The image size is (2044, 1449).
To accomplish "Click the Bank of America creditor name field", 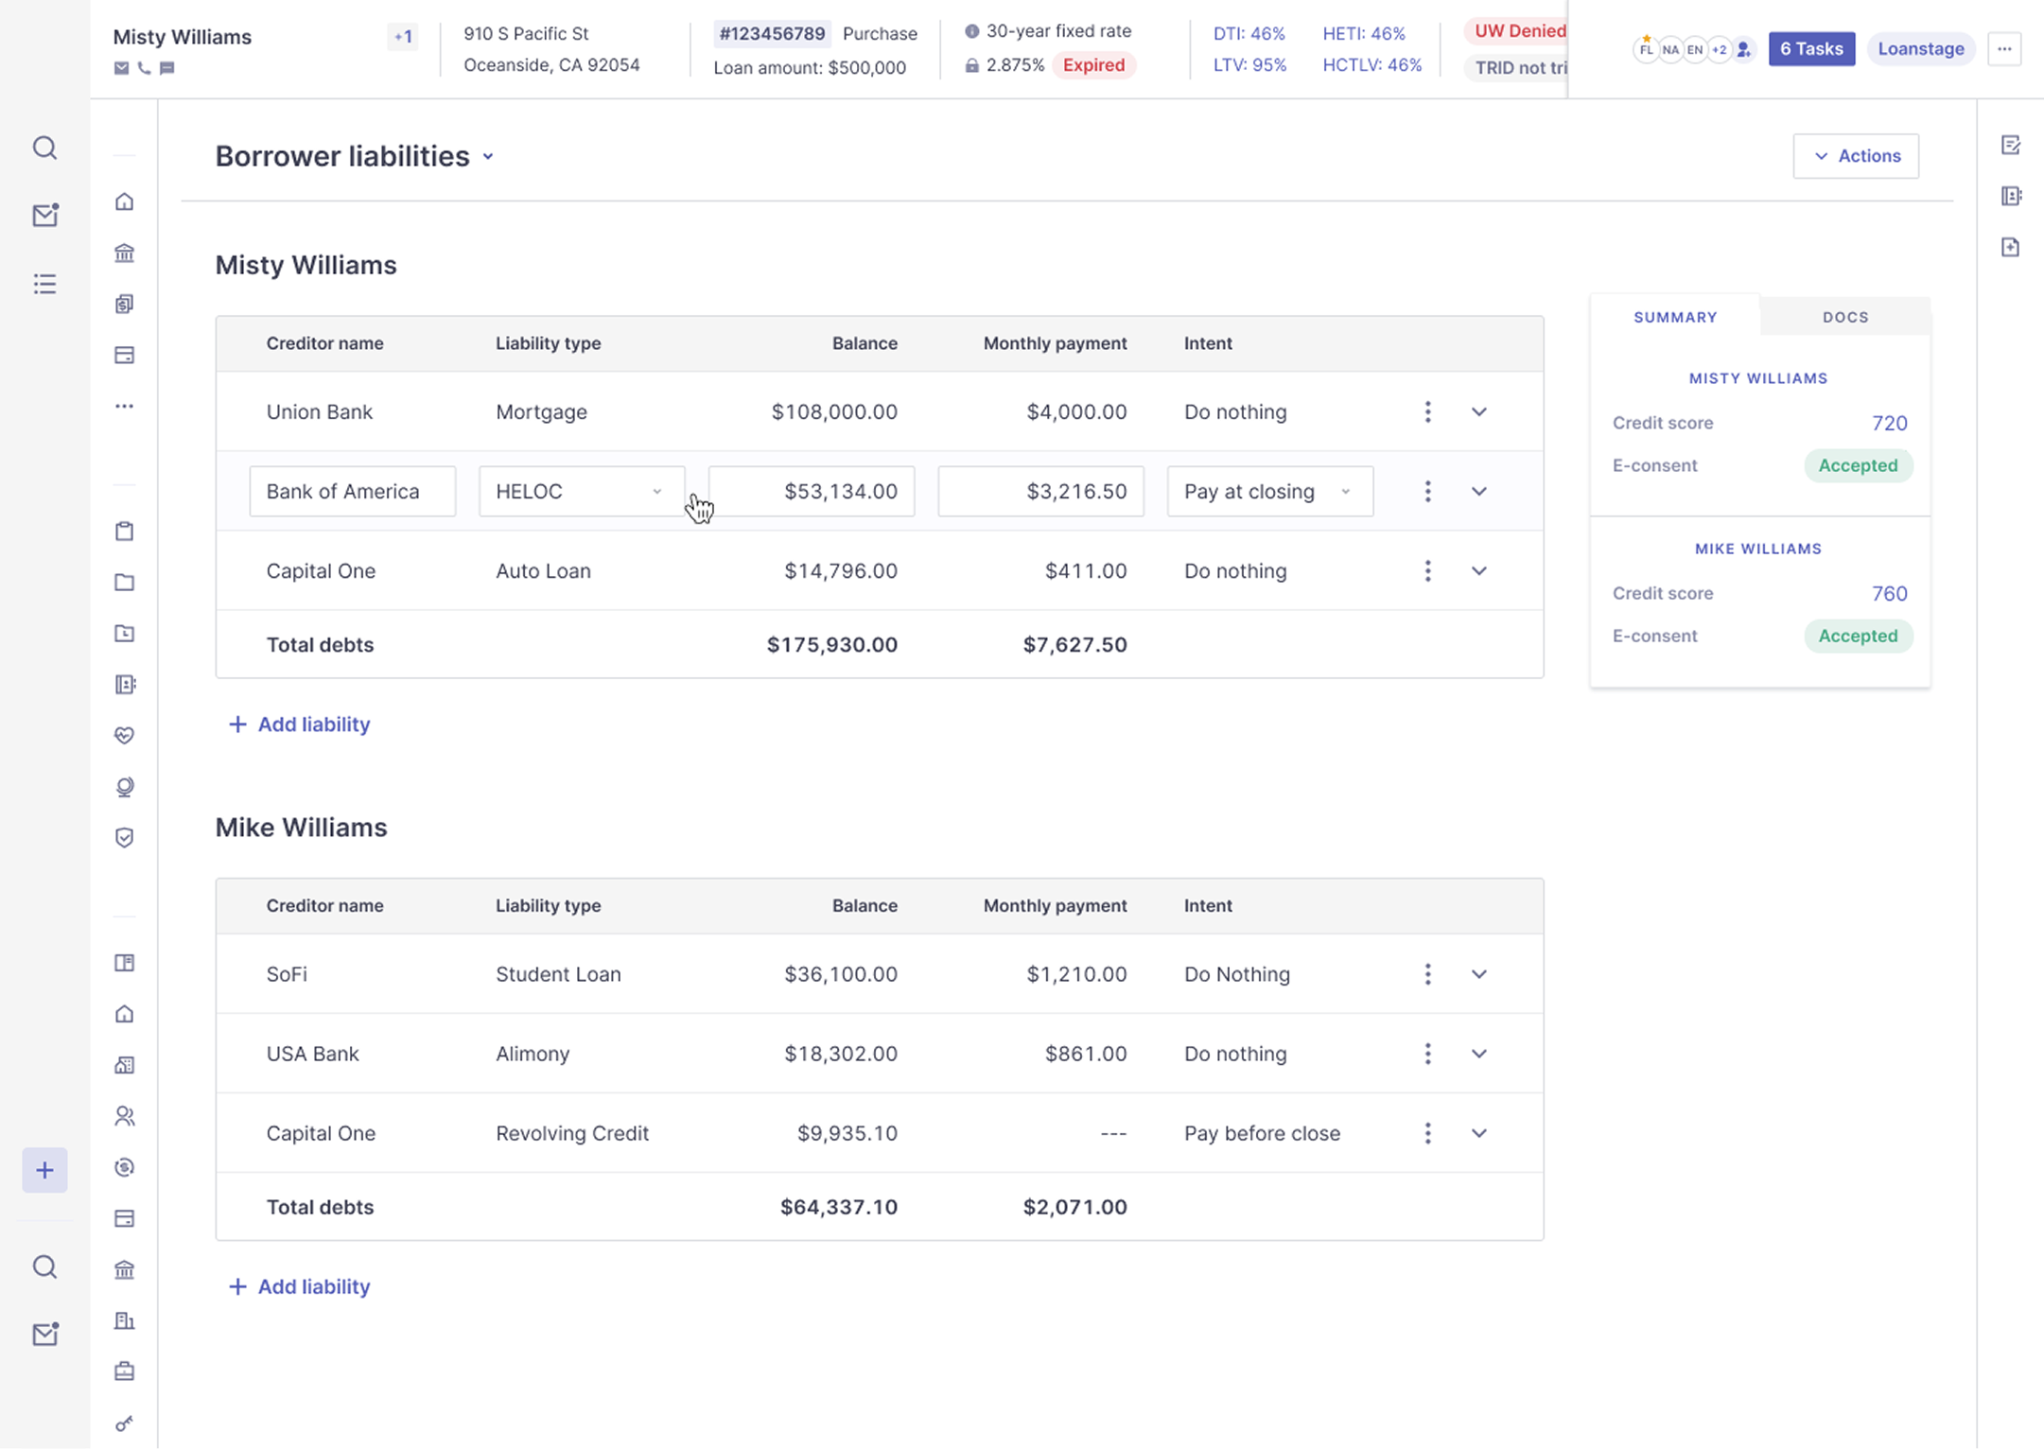I will 352,491.
